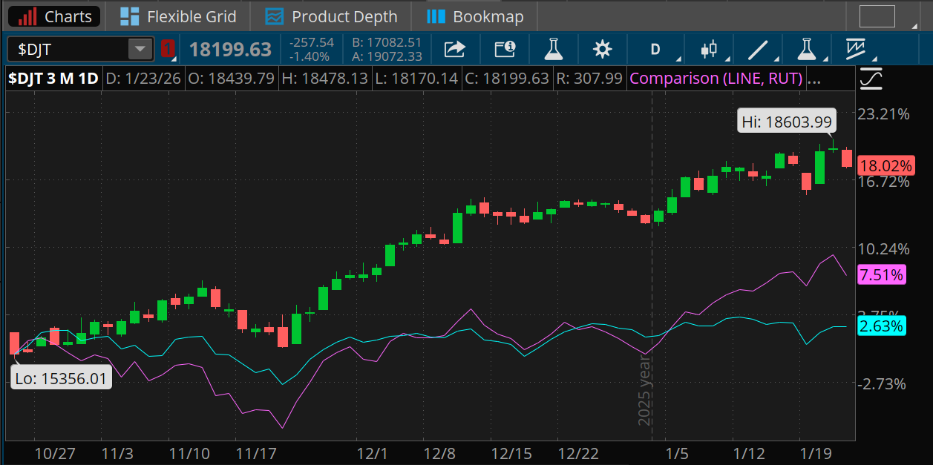Open the Studies flask icon
The image size is (933, 465).
[553, 49]
